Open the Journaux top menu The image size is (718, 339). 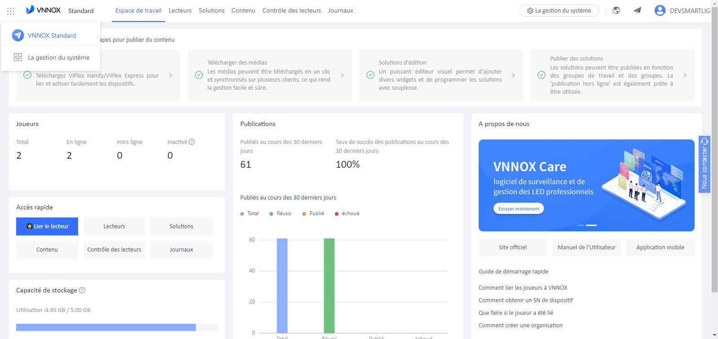click(340, 10)
